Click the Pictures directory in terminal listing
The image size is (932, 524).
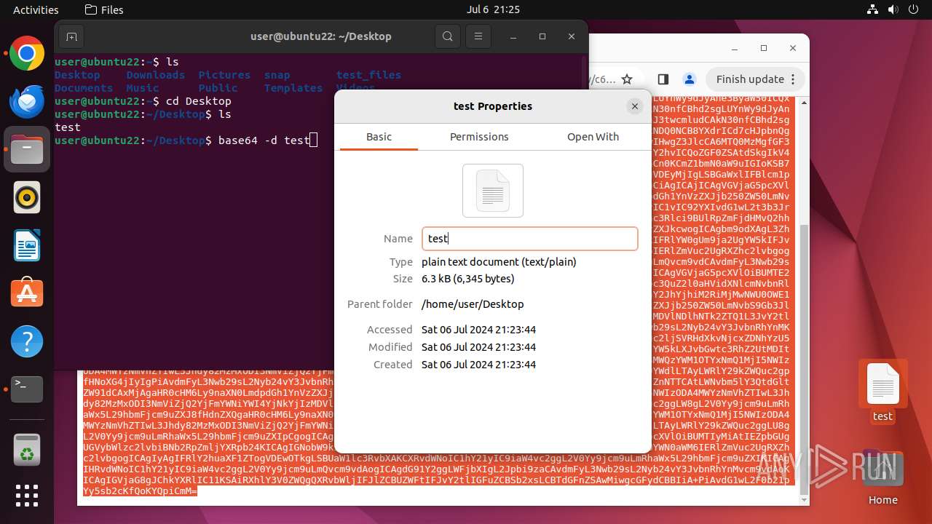pyautogui.click(x=224, y=75)
